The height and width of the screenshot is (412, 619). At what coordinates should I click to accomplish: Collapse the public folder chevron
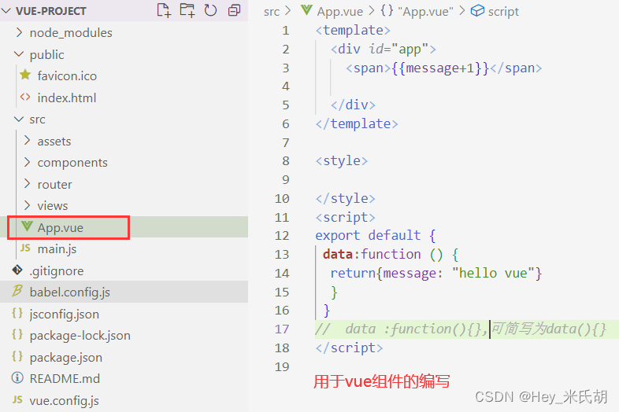[19, 54]
